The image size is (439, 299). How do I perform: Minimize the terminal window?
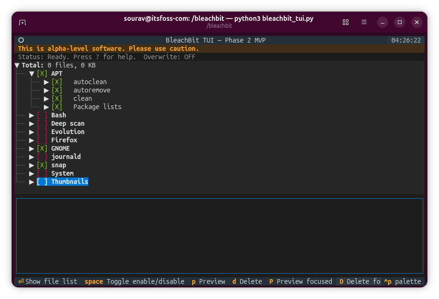[x=383, y=22]
